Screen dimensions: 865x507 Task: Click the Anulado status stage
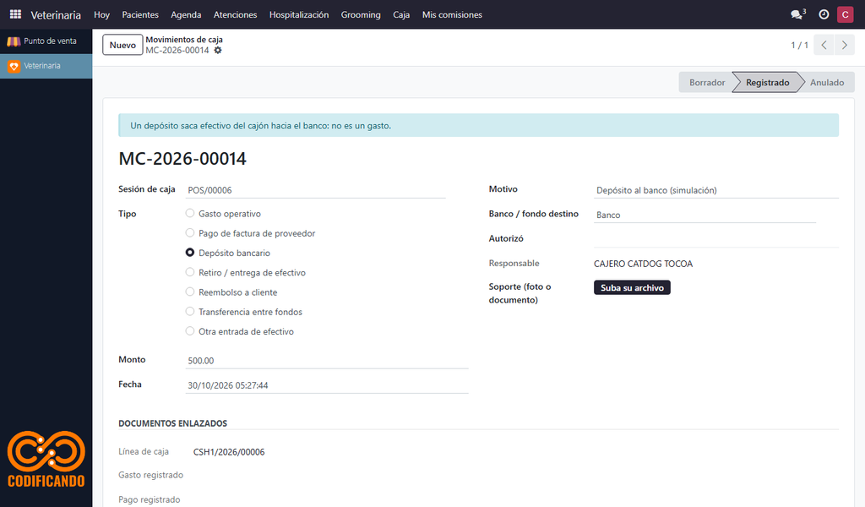click(x=827, y=82)
